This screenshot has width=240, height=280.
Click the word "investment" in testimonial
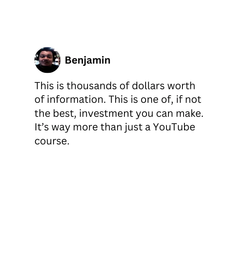[x=106, y=113]
